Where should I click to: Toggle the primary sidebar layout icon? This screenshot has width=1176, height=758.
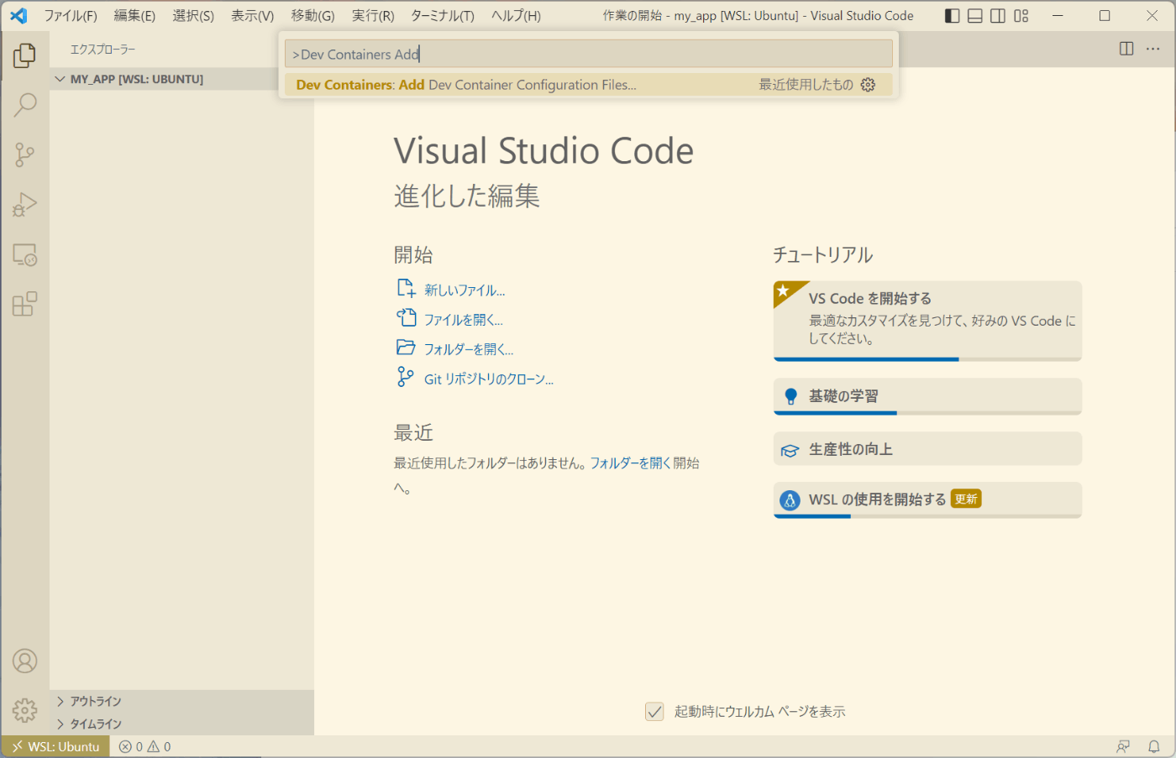tap(952, 16)
